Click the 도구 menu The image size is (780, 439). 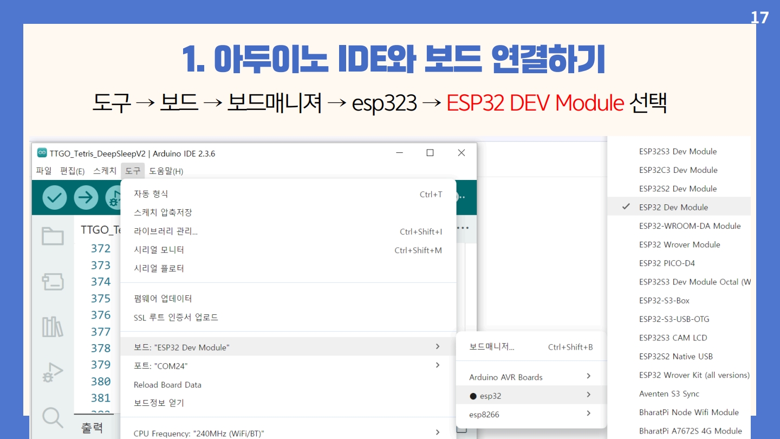click(133, 171)
